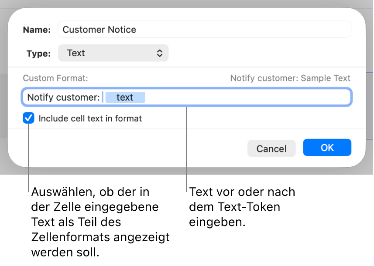The width and height of the screenshot is (374, 266).
Task: Click the Notify customer Sample Text preview
Action: point(290,78)
